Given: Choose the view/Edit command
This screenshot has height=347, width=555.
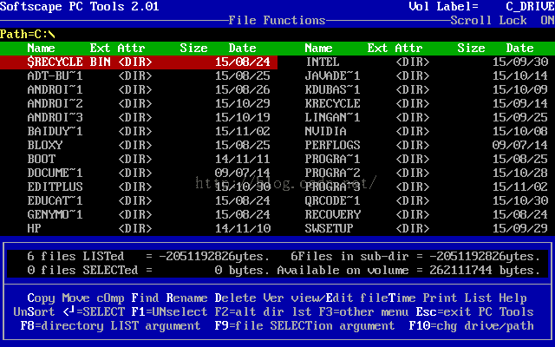Looking at the screenshot, I should click(322, 298).
